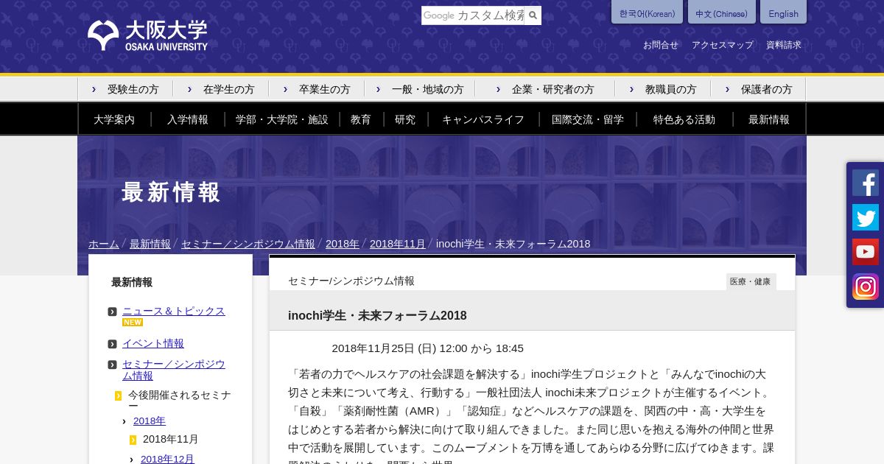Go to 2018年11月 in breadcrumb
This screenshot has height=464, width=884.
pos(398,244)
